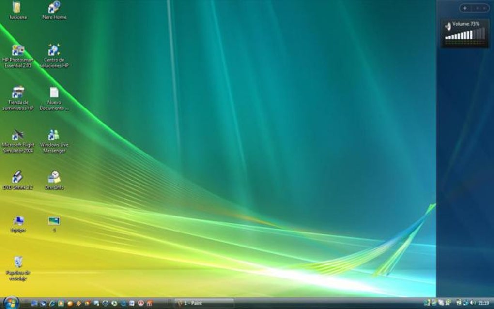
Task: Select Centro de soluciones HP shortcut
Action: click(54, 56)
